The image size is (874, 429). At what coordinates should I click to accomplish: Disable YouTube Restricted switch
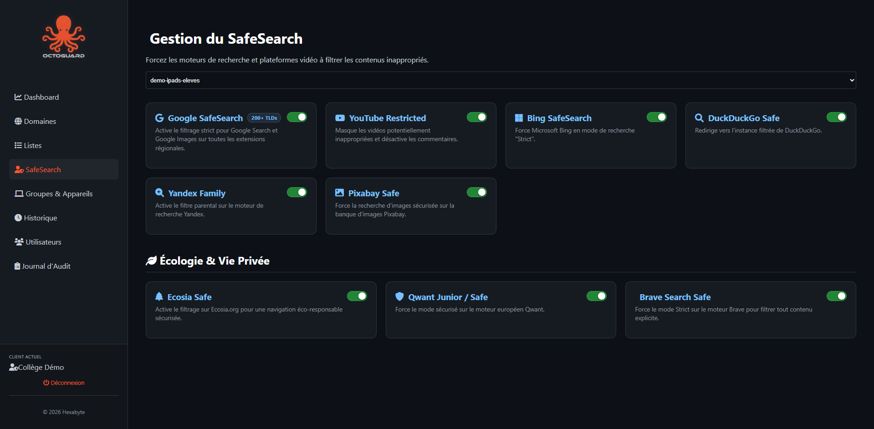click(477, 117)
